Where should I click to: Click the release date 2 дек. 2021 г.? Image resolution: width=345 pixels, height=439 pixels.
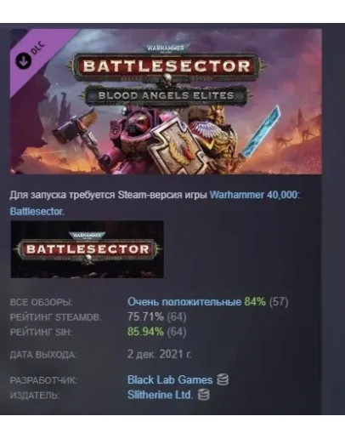click(x=160, y=354)
